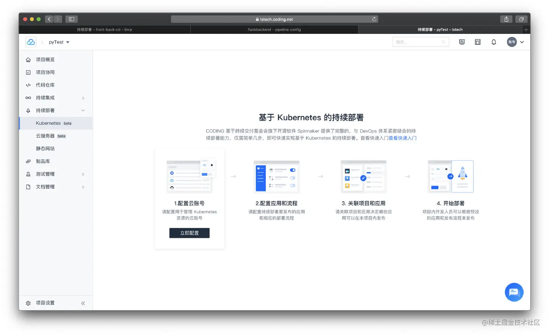The width and height of the screenshot is (549, 335).
Task: Click the 项目协同 checkbox icon
Action: (28, 73)
